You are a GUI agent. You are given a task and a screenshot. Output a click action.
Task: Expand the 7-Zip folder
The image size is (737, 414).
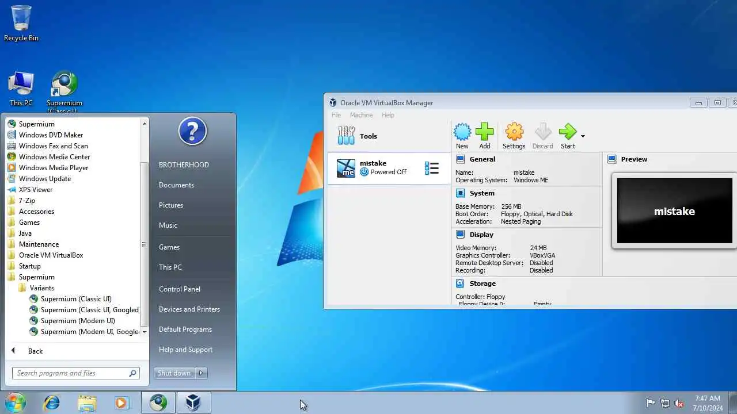point(26,200)
